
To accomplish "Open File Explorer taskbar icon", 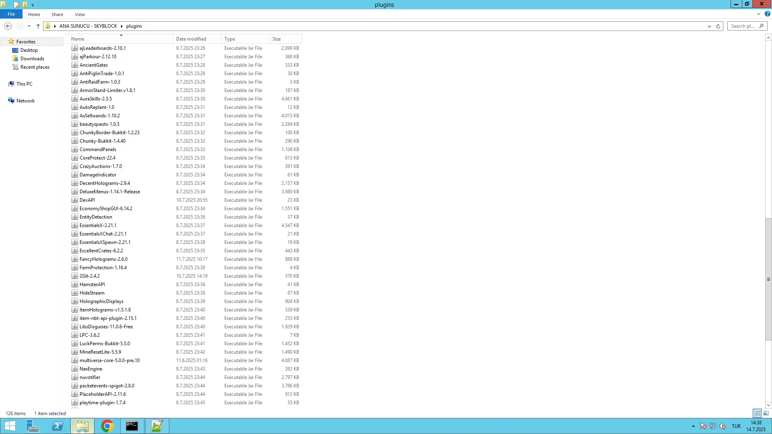I will pos(82,426).
